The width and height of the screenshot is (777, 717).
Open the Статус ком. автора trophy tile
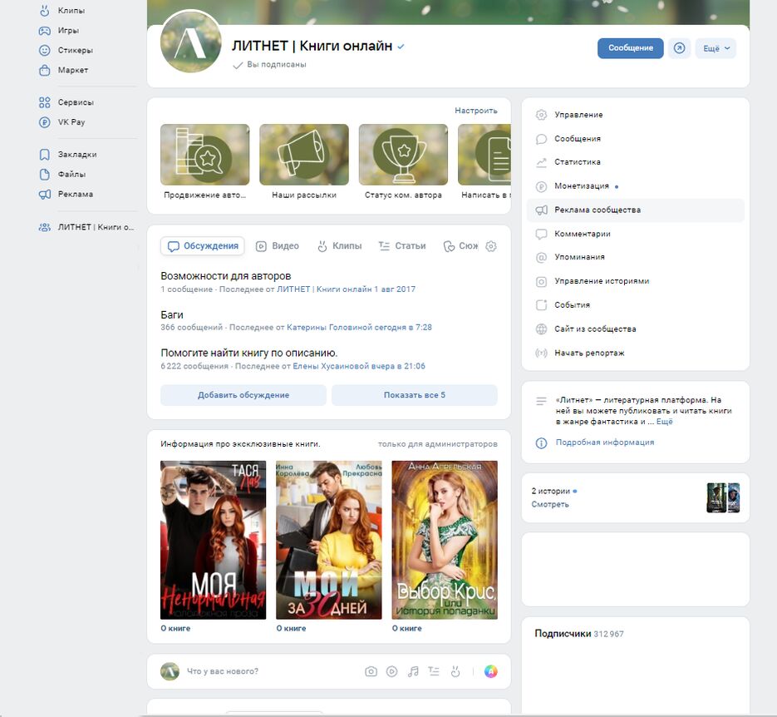(x=403, y=162)
